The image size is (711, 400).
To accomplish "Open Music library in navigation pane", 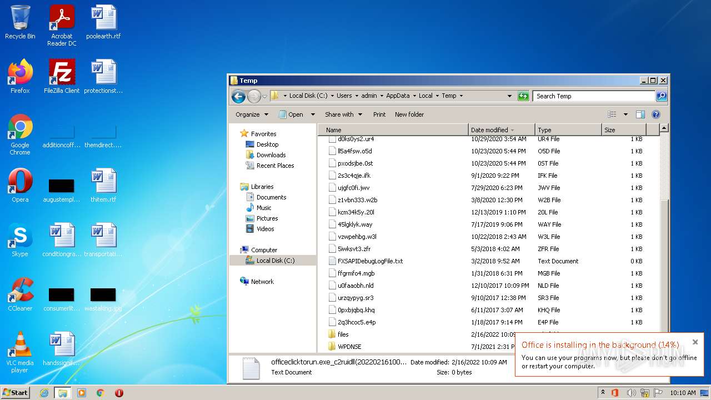I will pyautogui.click(x=264, y=208).
